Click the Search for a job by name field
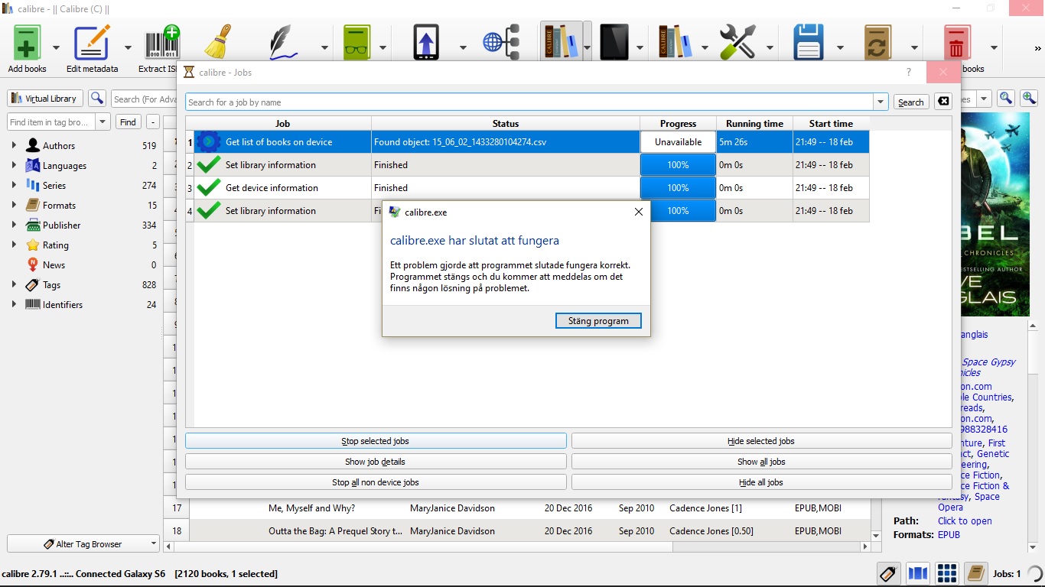Viewport: 1045px width, 587px height. [529, 102]
